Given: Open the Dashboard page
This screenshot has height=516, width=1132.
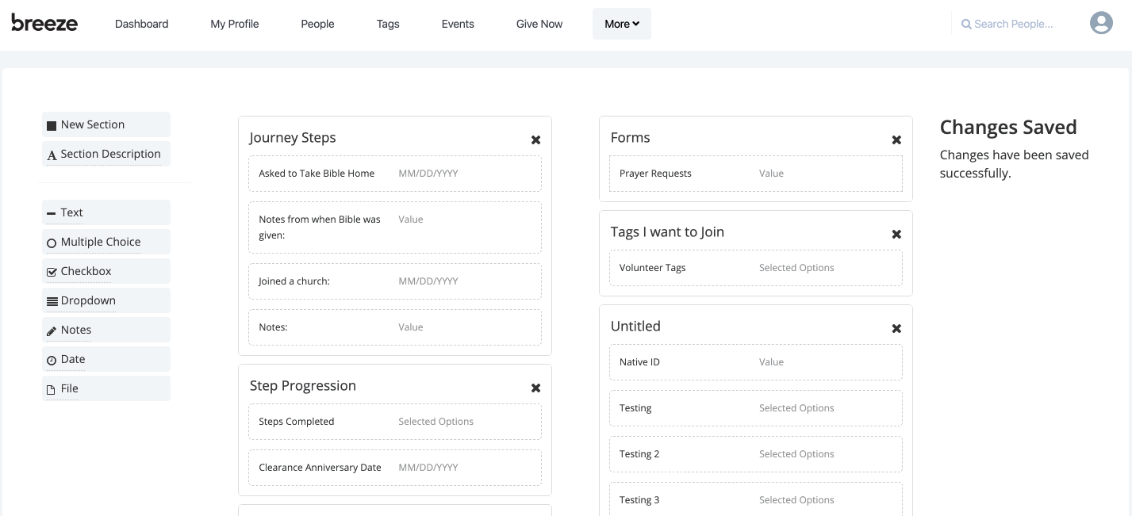Looking at the screenshot, I should tap(141, 24).
